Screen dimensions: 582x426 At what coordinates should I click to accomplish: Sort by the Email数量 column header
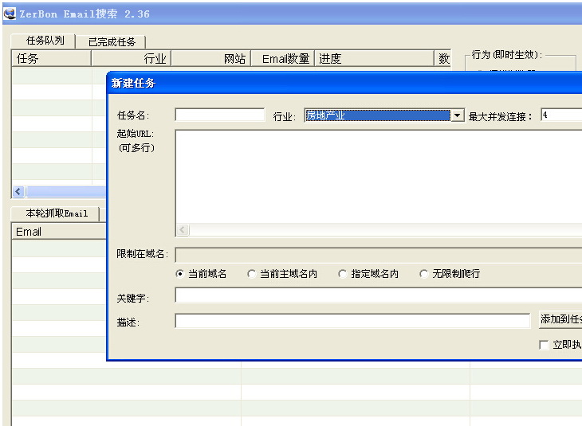[x=283, y=59]
